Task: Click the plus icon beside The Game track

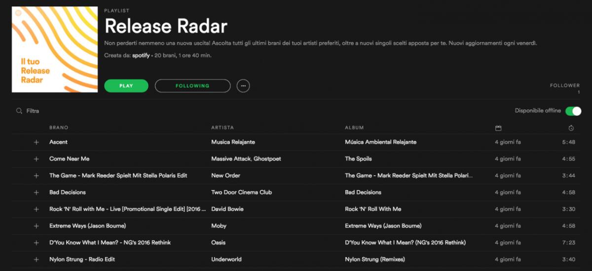Action: [36, 176]
